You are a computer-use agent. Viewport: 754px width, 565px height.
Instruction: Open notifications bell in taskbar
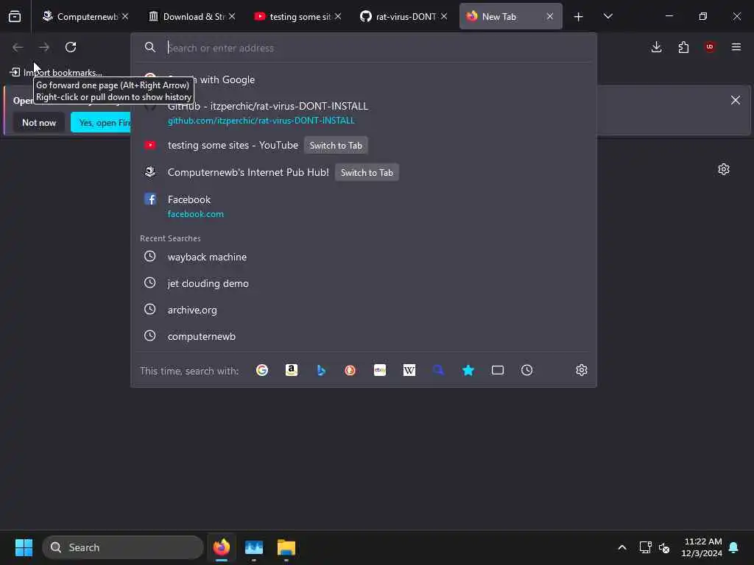(x=734, y=547)
